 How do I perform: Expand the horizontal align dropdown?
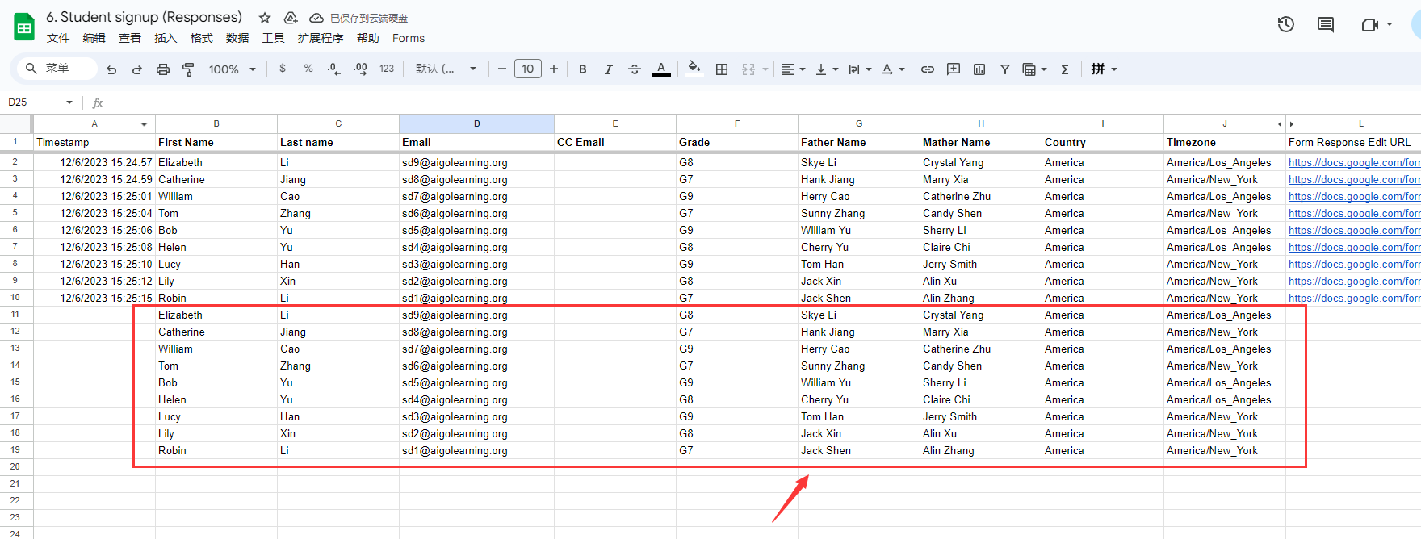pos(794,69)
